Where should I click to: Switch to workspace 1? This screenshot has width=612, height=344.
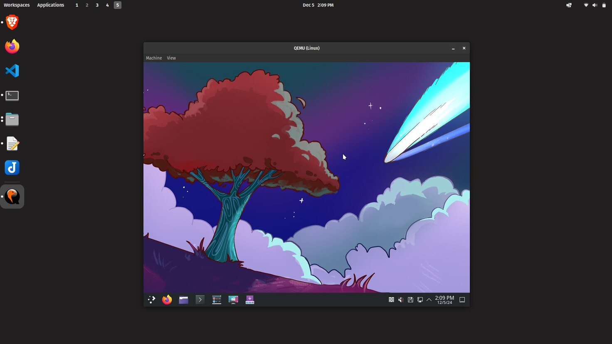click(77, 5)
